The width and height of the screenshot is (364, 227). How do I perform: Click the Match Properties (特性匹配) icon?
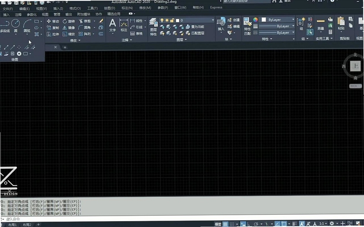(x=248, y=26)
